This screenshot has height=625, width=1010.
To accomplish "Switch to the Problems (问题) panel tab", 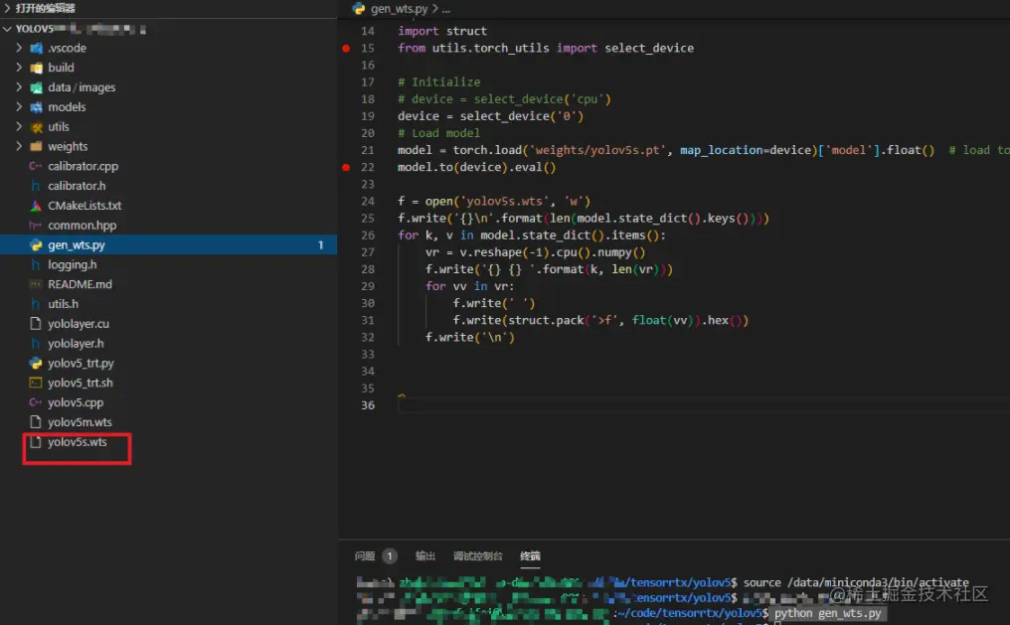I will (x=365, y=555).
